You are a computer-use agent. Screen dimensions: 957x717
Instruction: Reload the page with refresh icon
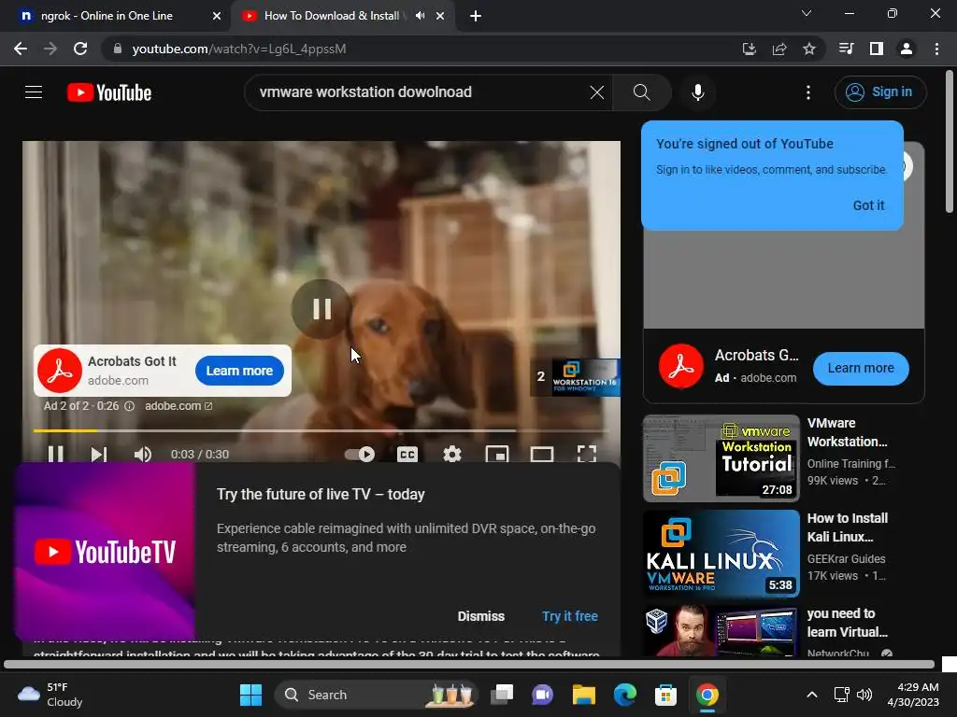coord(80,49)
